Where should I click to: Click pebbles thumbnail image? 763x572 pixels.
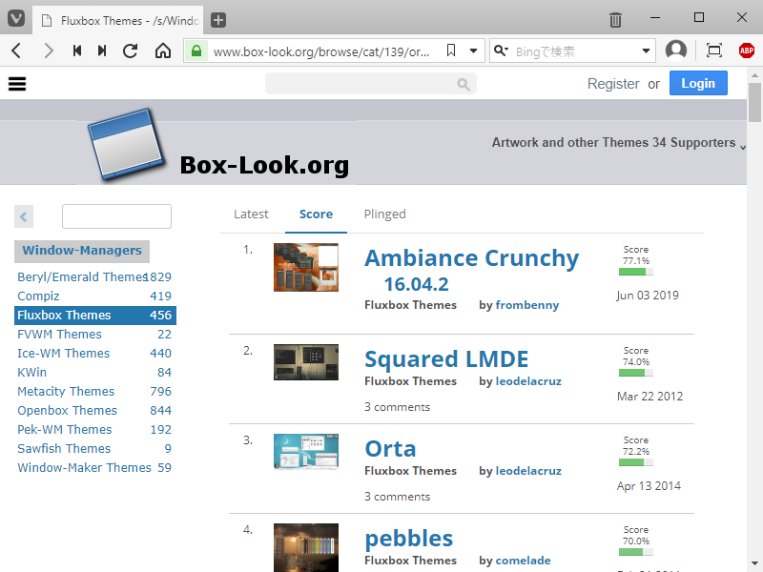click(x=305, y=547)
